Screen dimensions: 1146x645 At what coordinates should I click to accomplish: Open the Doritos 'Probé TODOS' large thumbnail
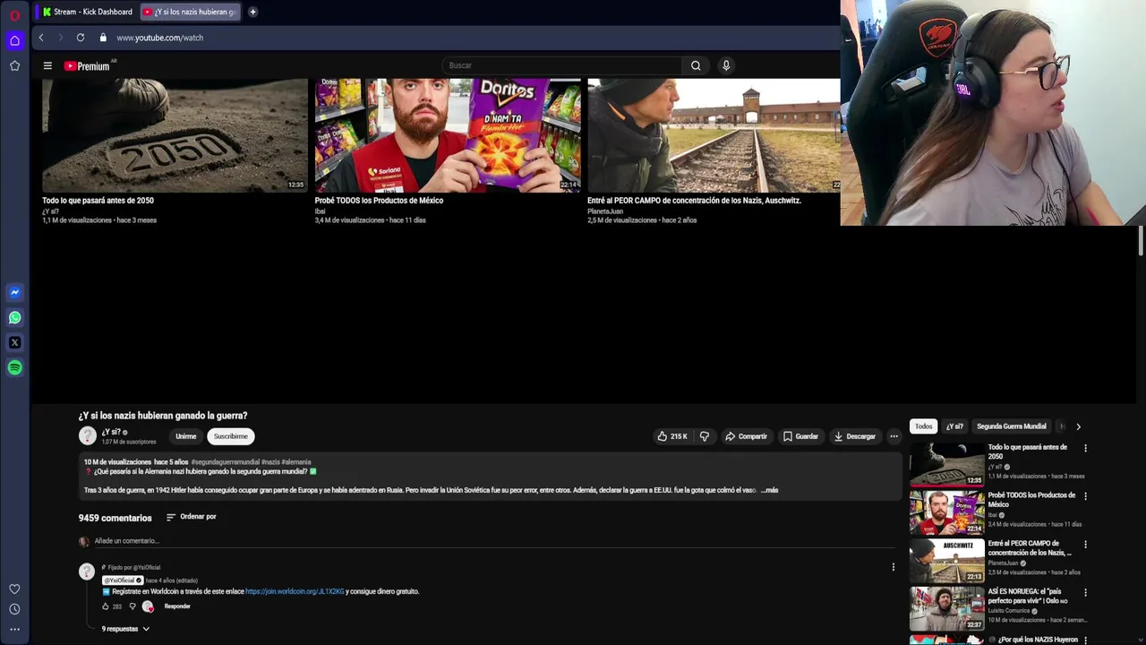pyautogui.click(x=448, y=135)
